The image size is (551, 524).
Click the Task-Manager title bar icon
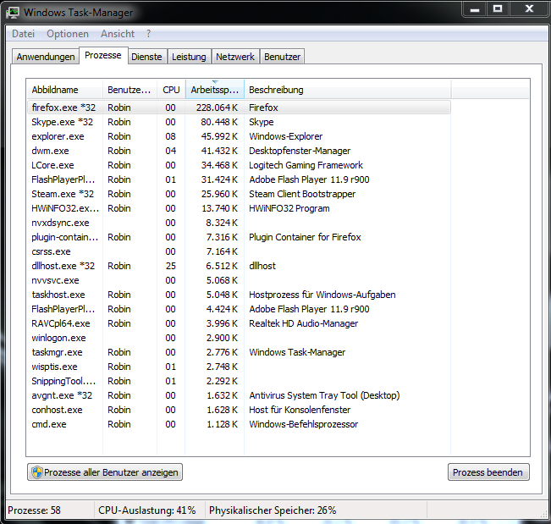[13, 13]
